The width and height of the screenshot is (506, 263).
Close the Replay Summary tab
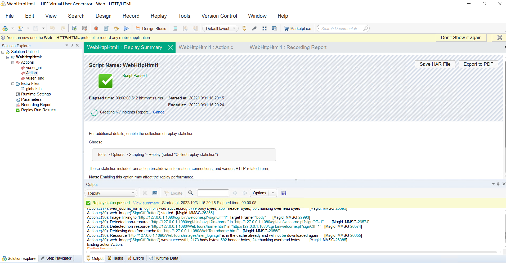tap(171, 47)
